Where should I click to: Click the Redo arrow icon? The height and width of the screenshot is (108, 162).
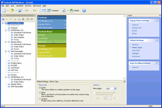point(35,11)
